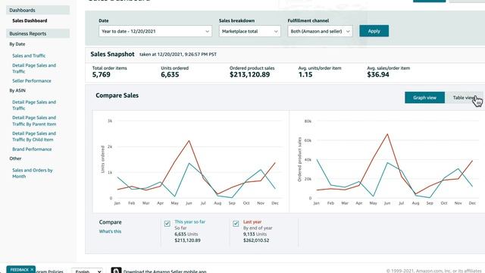Open By ASIN Detail Page Sales and Traffic
The width and height of the screenshot is (485, 273).
point(34,105)
